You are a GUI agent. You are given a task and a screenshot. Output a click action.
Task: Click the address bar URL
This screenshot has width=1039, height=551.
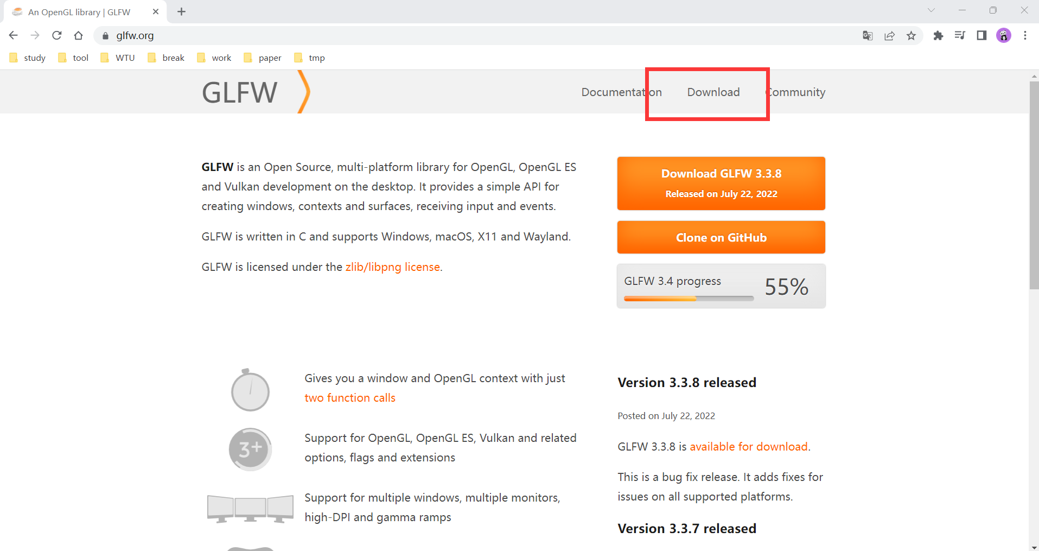click(x=135, y=36)
